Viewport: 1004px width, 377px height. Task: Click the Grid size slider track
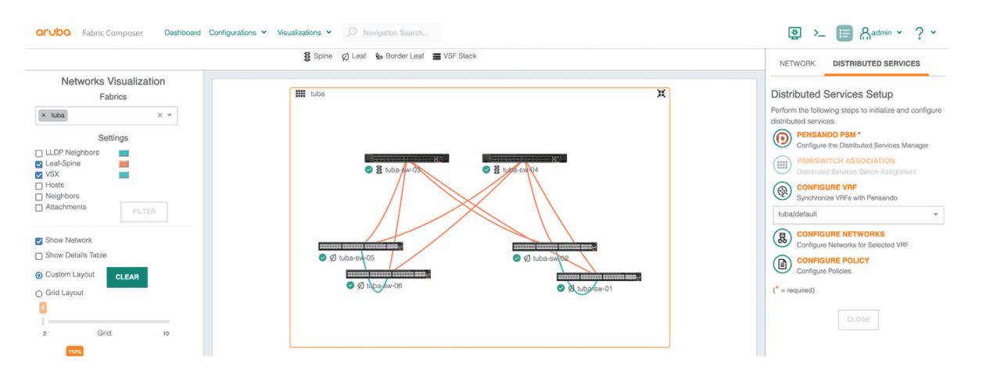[x=106, y=322]
